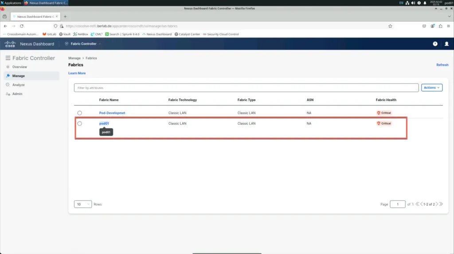
Task: Go to the next results page arrow
Action: (437, 204)
